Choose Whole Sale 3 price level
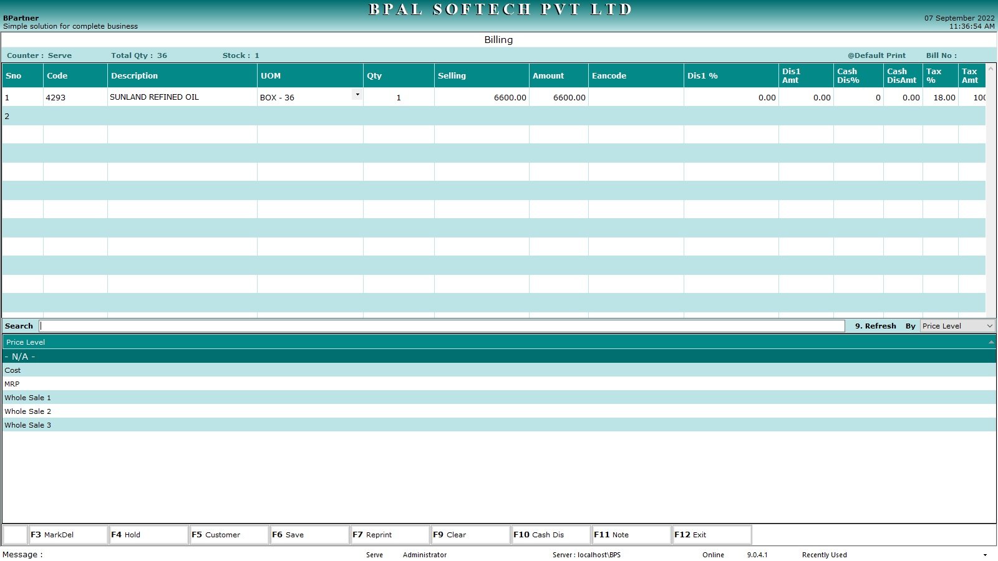998x561 pixels. [28, 425]
